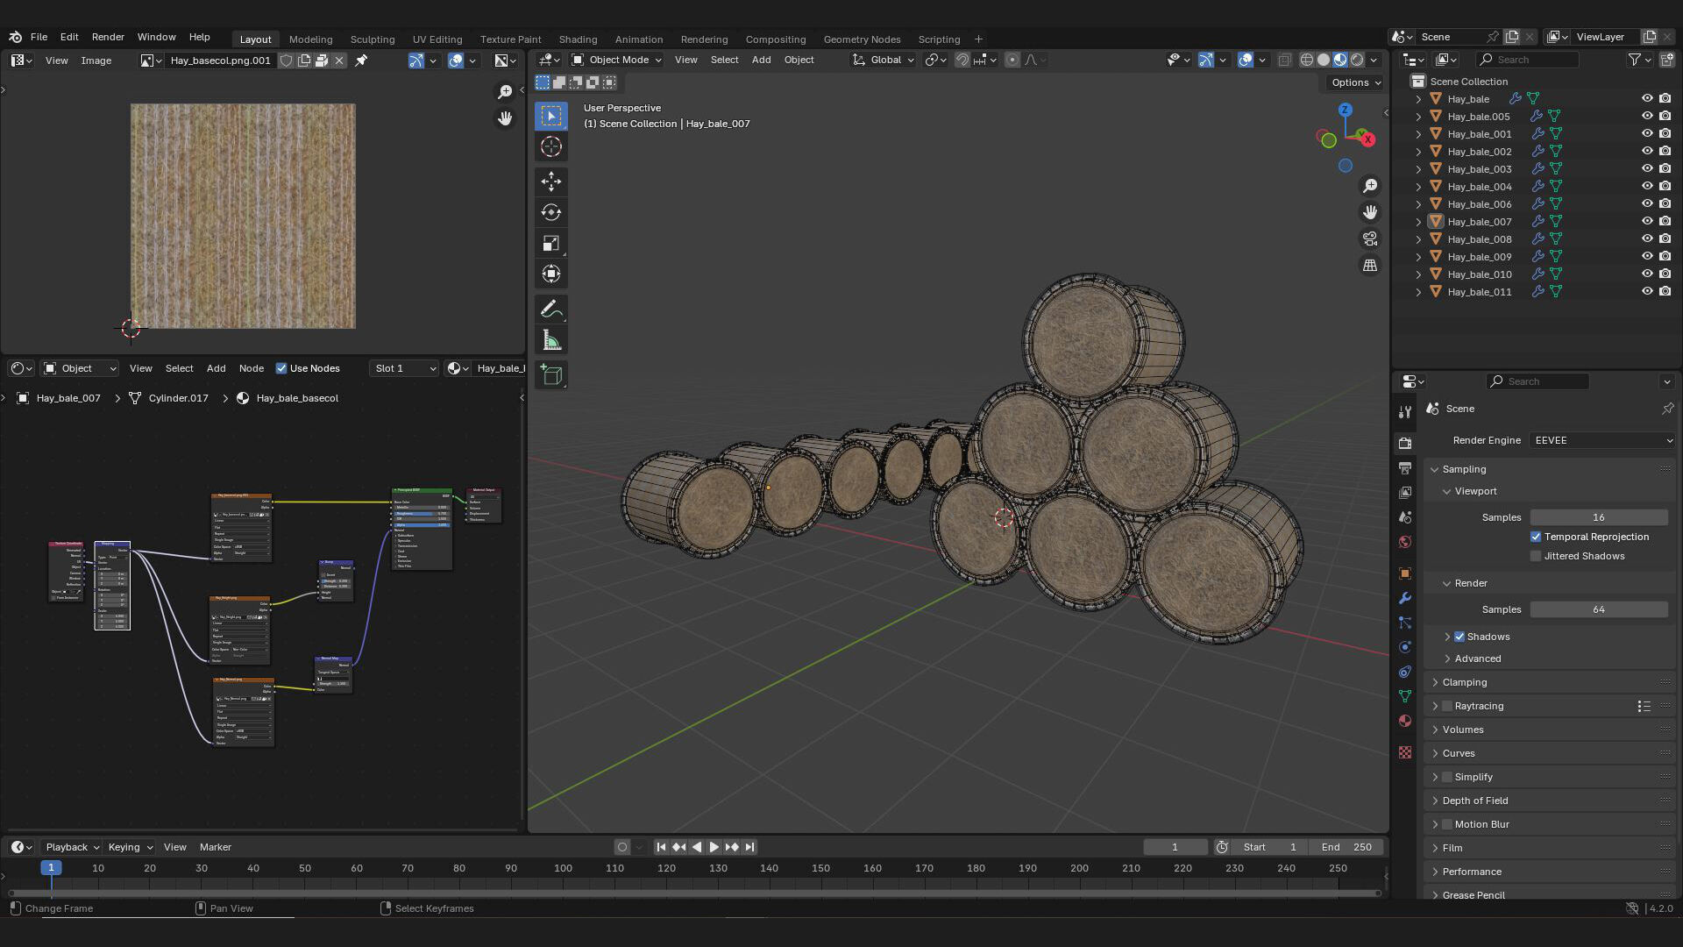
Task: Open the Render Engine dropdown
Action: coord(1602,440)
